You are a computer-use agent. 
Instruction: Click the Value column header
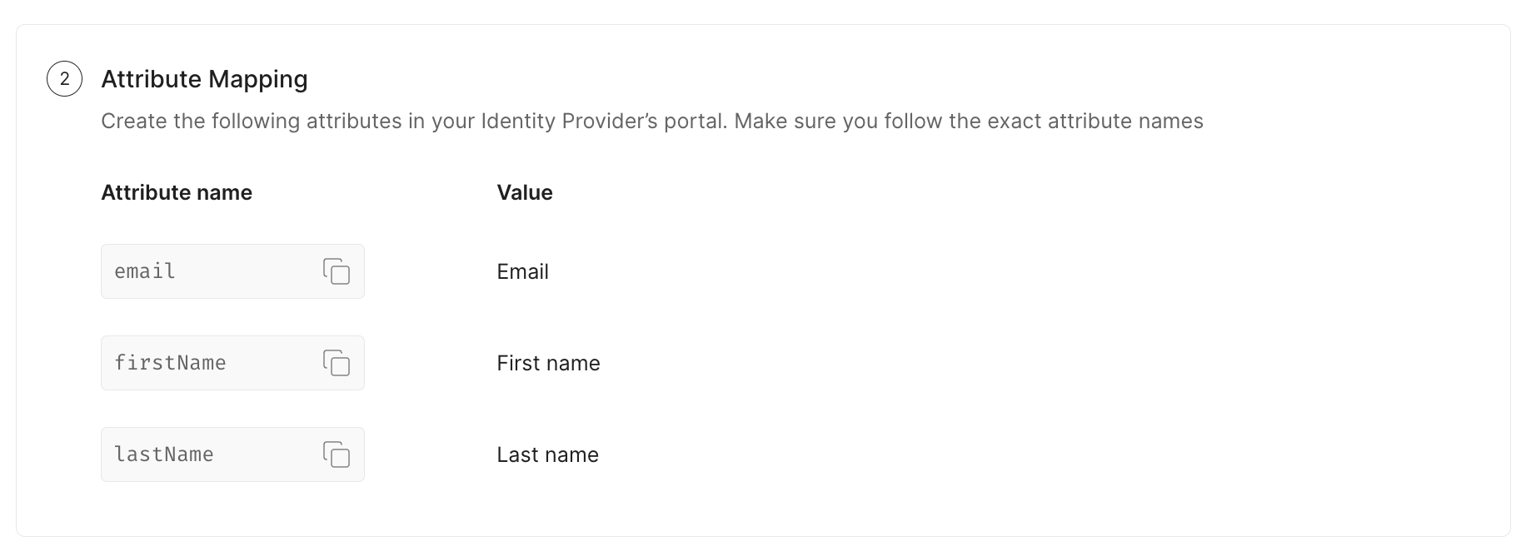pos(524,192)
